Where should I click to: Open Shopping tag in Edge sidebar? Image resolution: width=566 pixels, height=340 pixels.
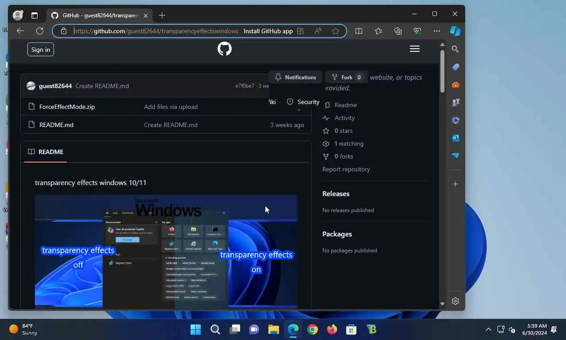[455, 67]
